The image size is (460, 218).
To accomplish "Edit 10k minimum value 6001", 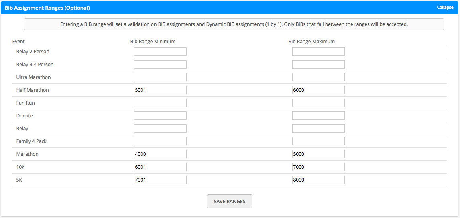I will [x=160, y=167].
